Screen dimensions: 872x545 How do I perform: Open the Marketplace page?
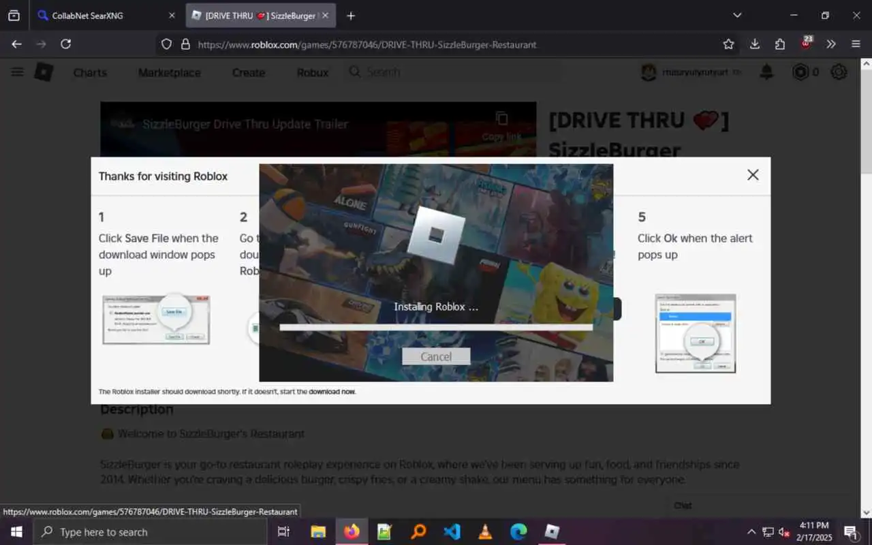point(169,72)
